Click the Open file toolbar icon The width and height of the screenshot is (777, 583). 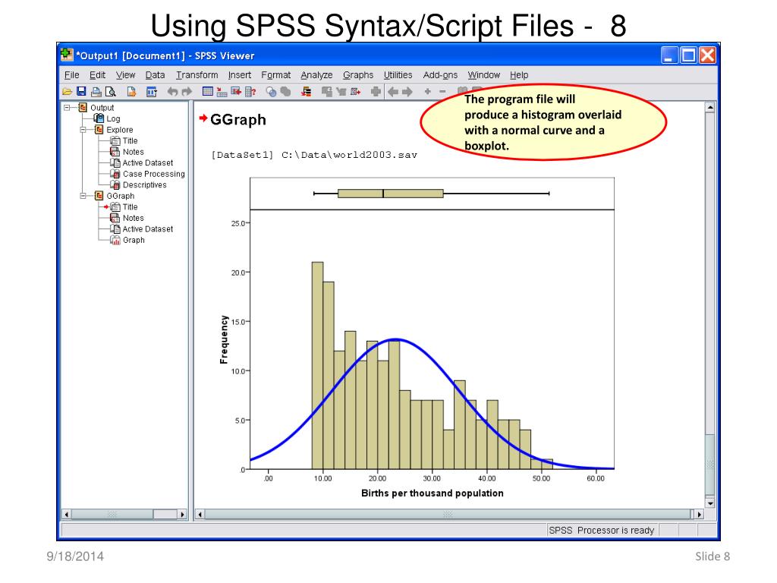coord(68,91)
